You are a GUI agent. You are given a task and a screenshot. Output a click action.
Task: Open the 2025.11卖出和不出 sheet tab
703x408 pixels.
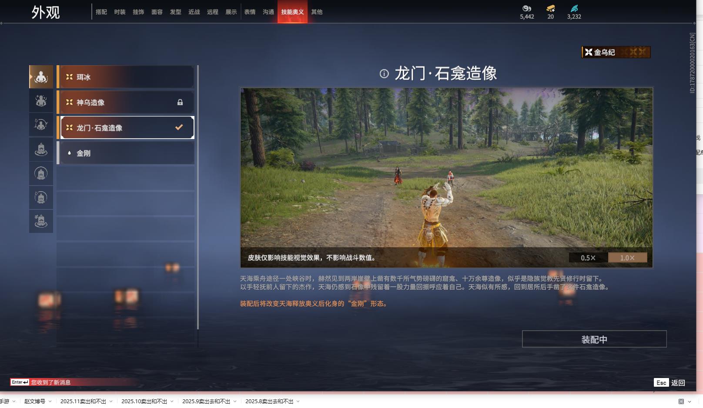pyautogui.click(x=83, y=401)
